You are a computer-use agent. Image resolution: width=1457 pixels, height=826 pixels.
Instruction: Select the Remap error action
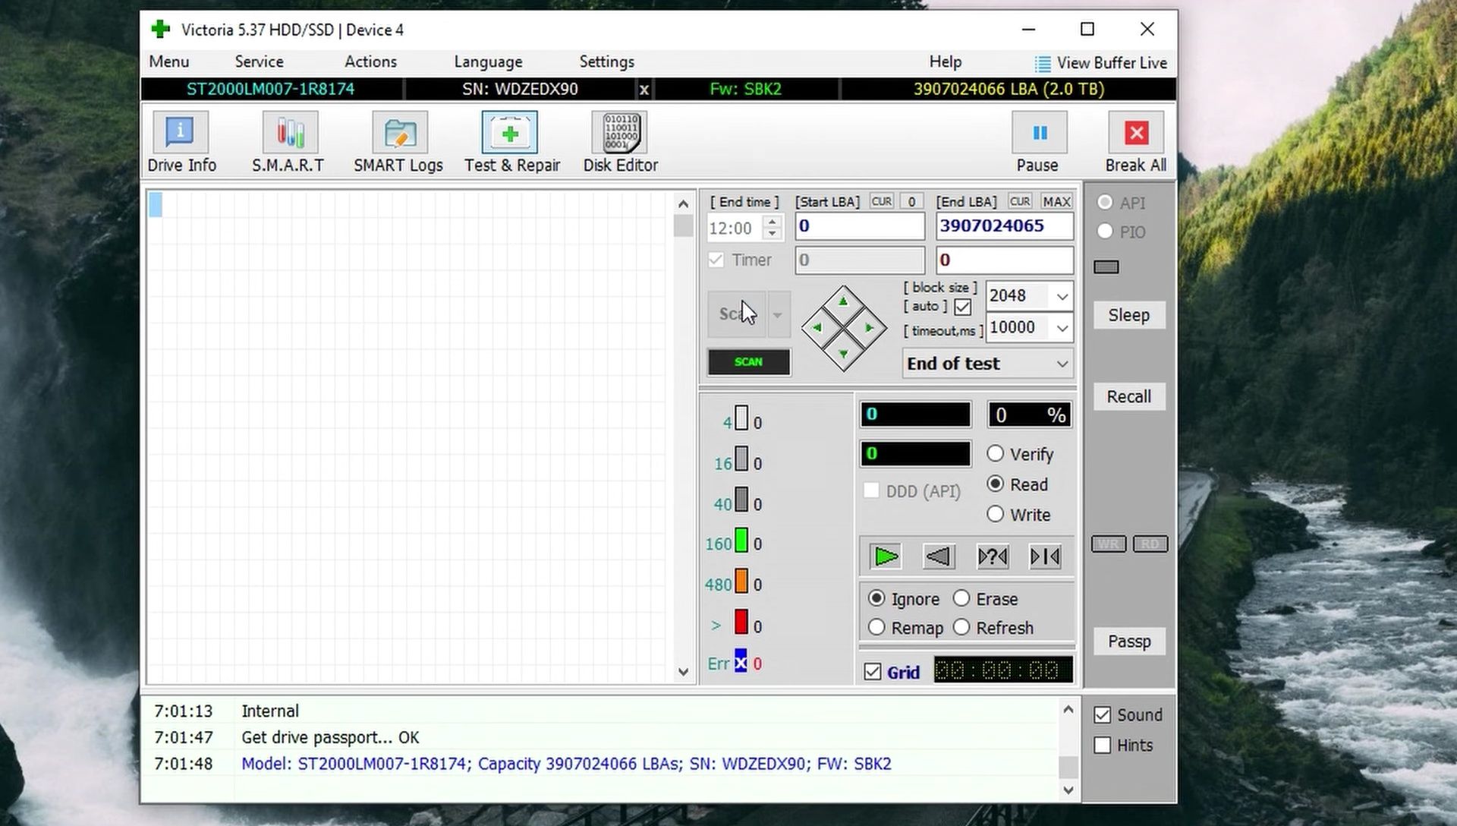(876, 627)
